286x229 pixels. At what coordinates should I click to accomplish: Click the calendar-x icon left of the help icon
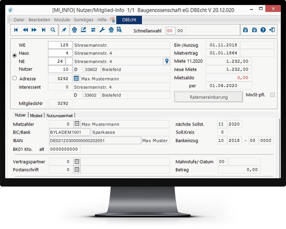(254, 30)
